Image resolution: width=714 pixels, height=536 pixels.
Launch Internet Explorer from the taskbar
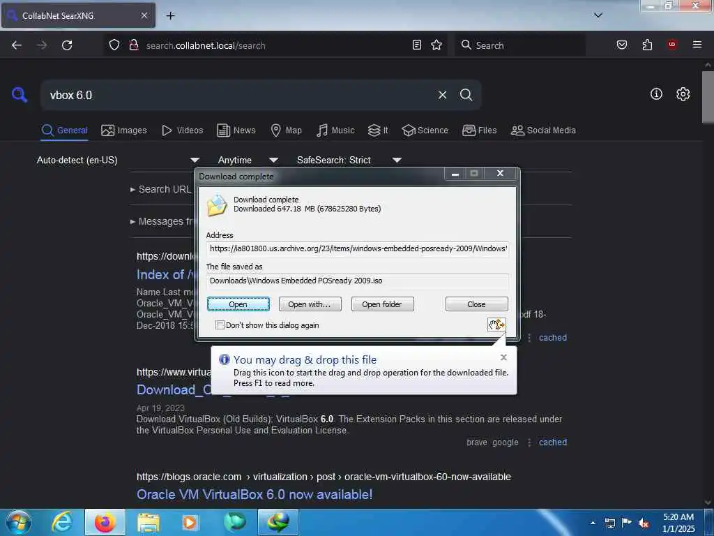pos(62,522)
